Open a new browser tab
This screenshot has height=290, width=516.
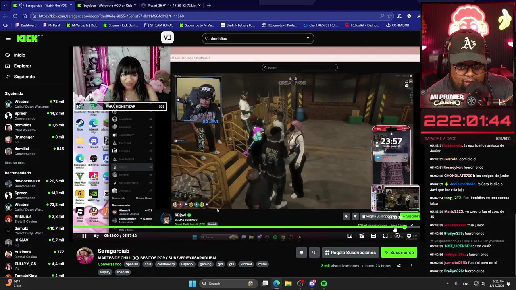coord(209,6)
